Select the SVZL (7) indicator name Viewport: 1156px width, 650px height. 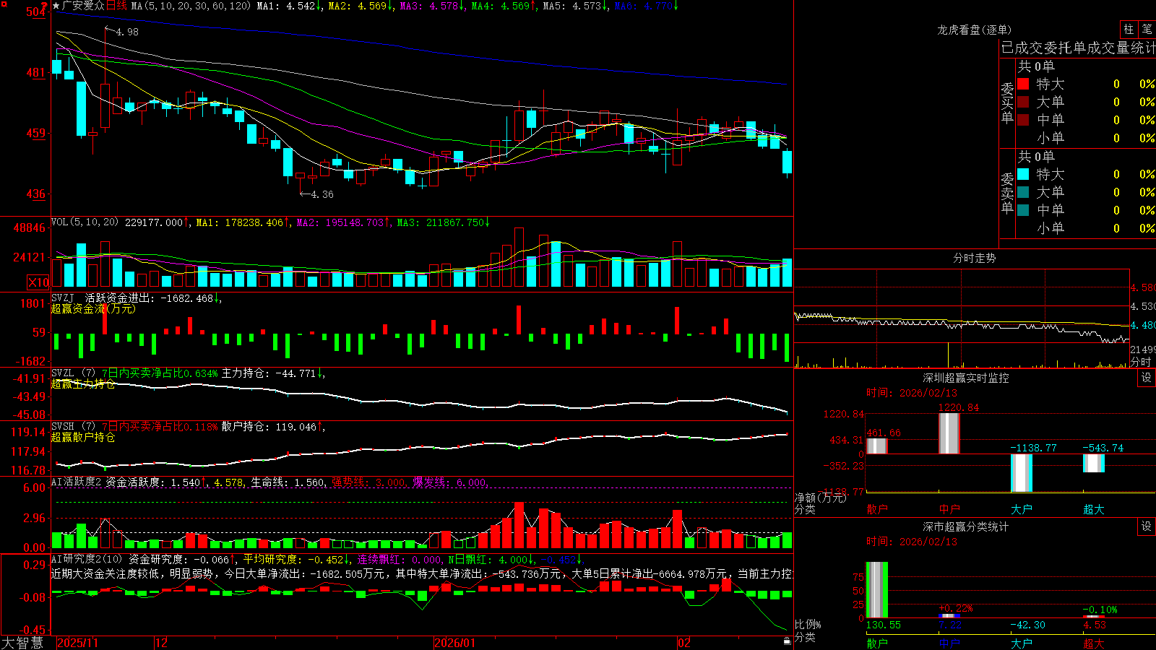coord(73,373)
